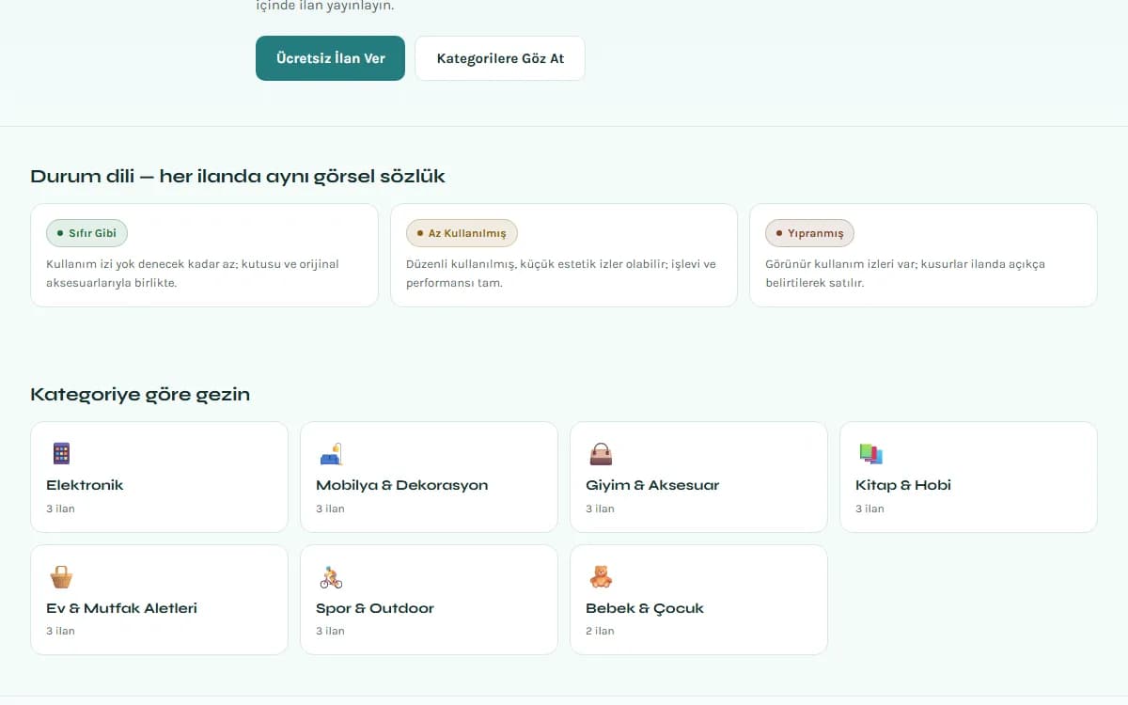Click '3 ilan' under Elektronik
1128x705 pixels.
[x=60, y=509]
